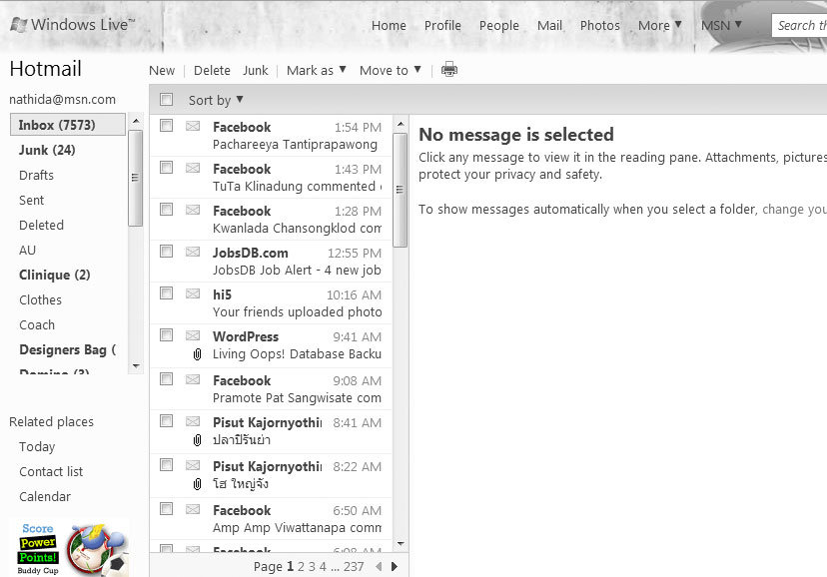
Task: Check the Pisut 8:41 AM message box
Action: coord(166,420)
